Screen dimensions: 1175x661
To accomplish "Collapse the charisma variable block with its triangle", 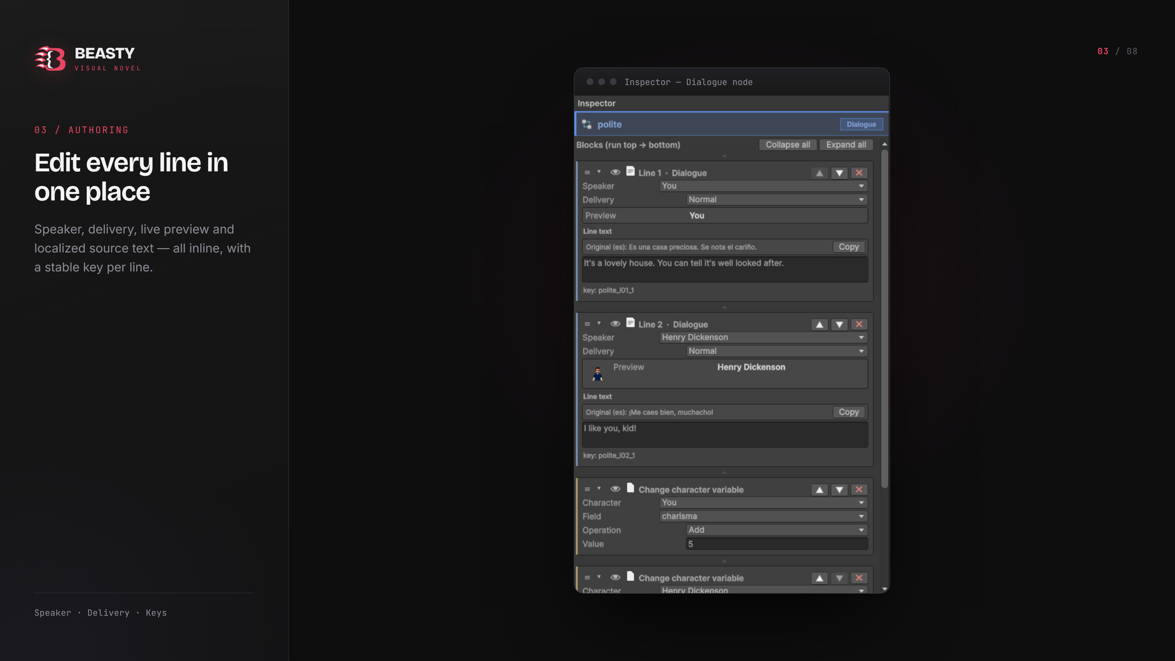I will tap(599, 489).
